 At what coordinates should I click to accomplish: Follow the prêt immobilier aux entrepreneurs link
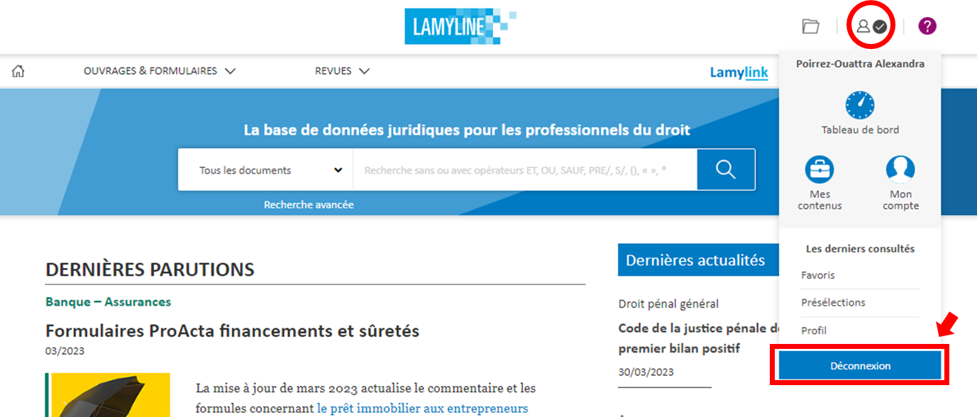pos(422,408)
